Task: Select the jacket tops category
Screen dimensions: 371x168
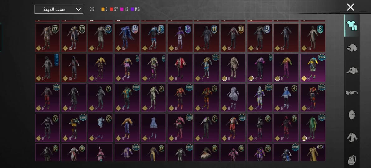Action: pyautogui.click(x=352, y=137)
